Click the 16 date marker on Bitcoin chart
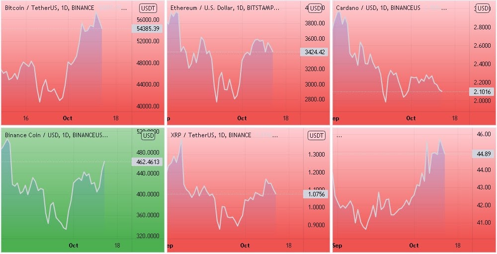Viewport: 497px width, 254px height. pyautogui.click(x=26, y=118)
